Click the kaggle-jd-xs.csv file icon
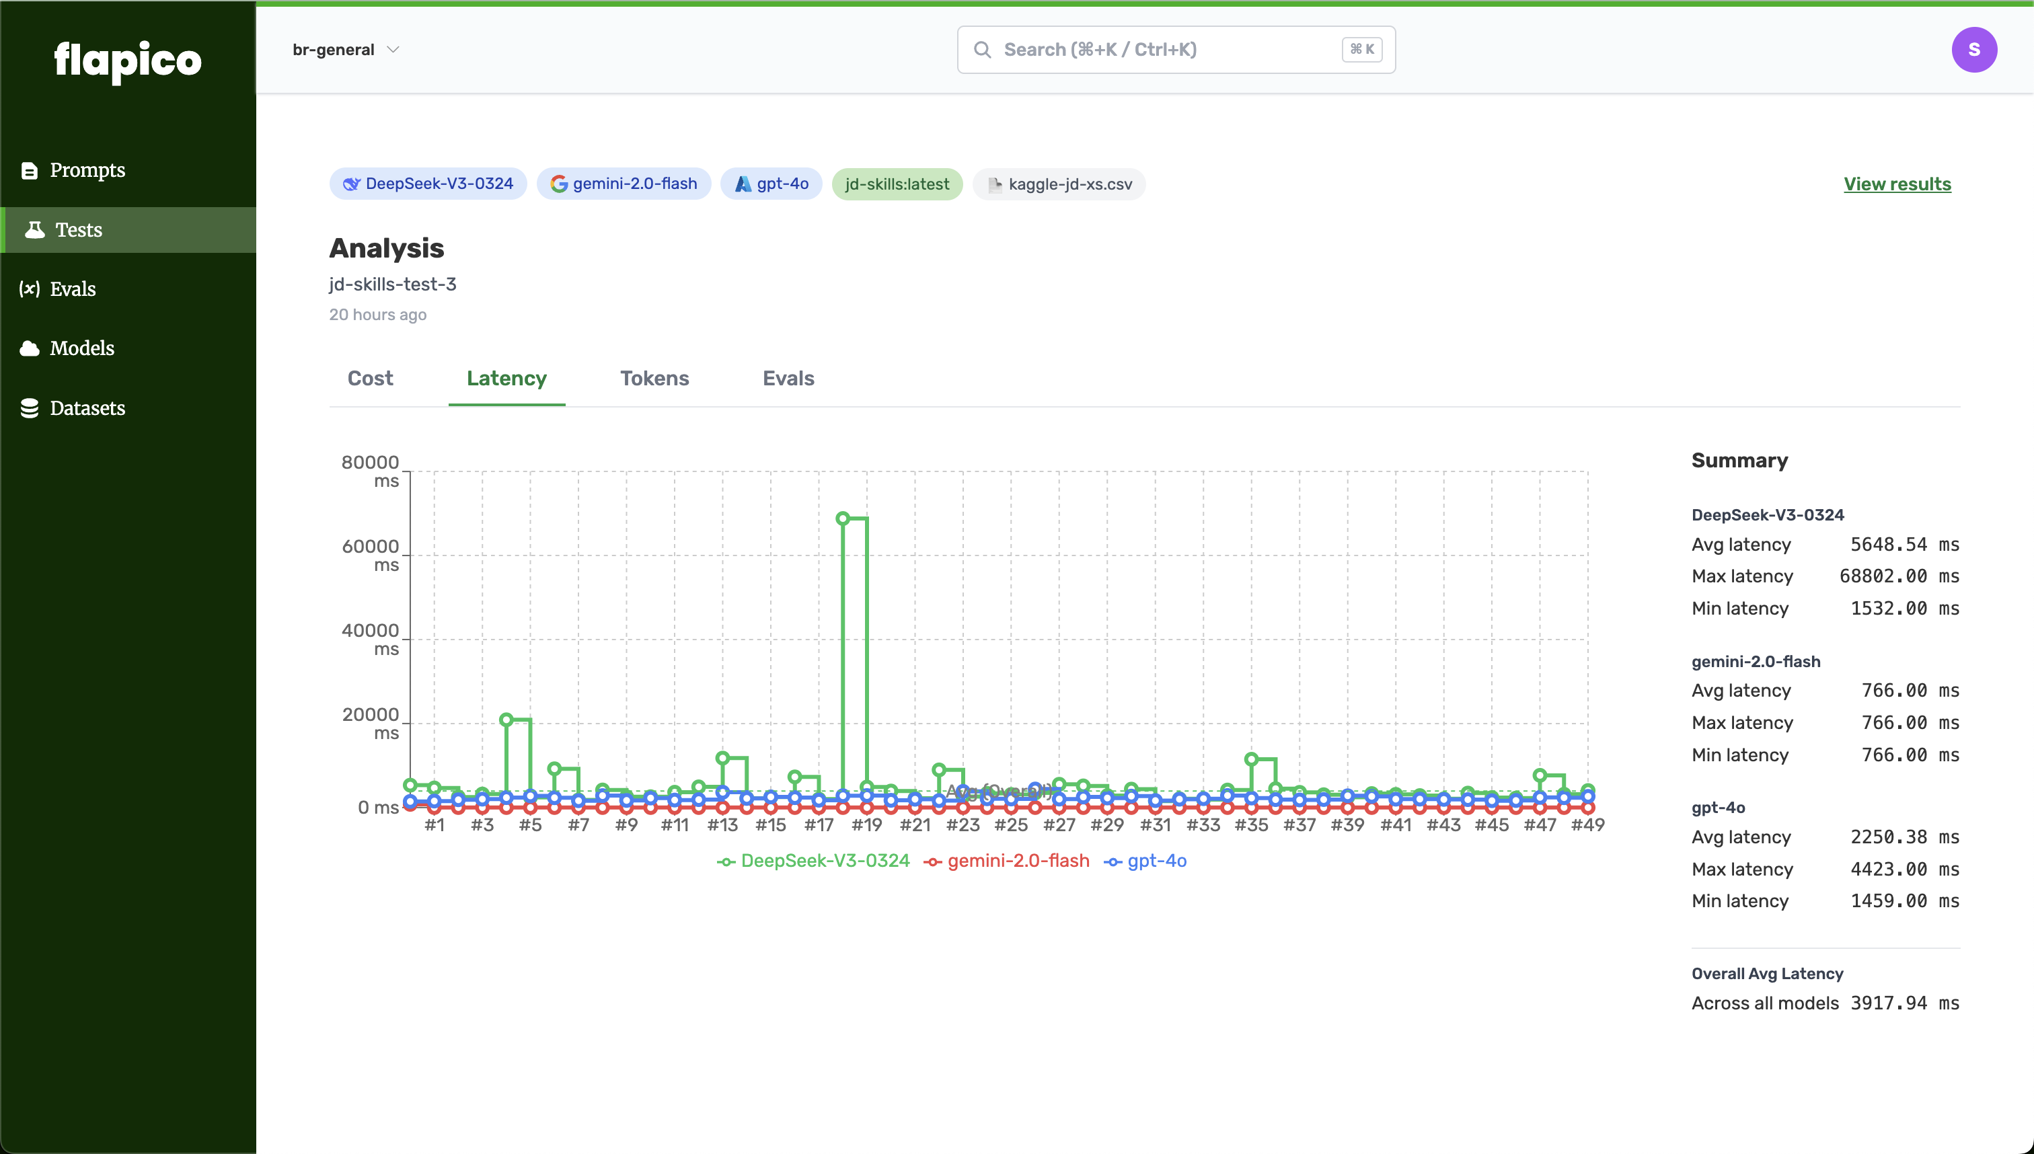The height and width of the screenshot is (1154, 2034). [x=995, y=185]
